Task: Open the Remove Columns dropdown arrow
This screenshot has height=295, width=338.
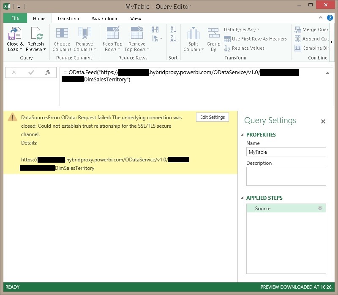Action: [95, 49]
